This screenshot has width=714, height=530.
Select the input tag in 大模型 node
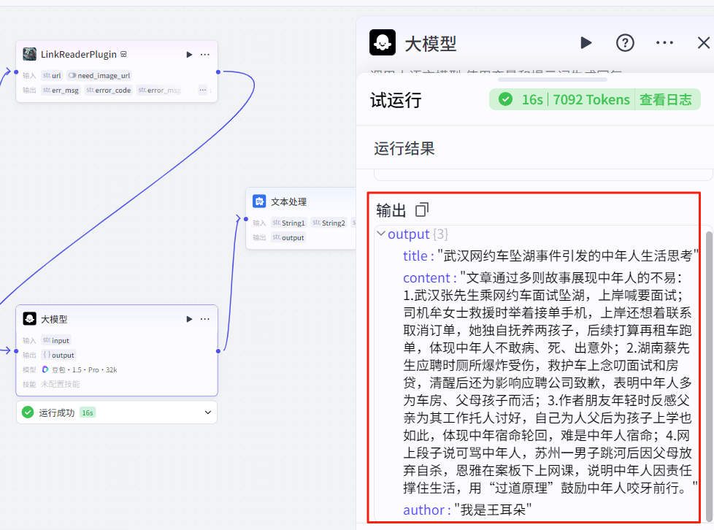[x=56, y=340]
